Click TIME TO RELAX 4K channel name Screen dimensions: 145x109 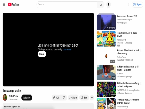coord(128,90)
